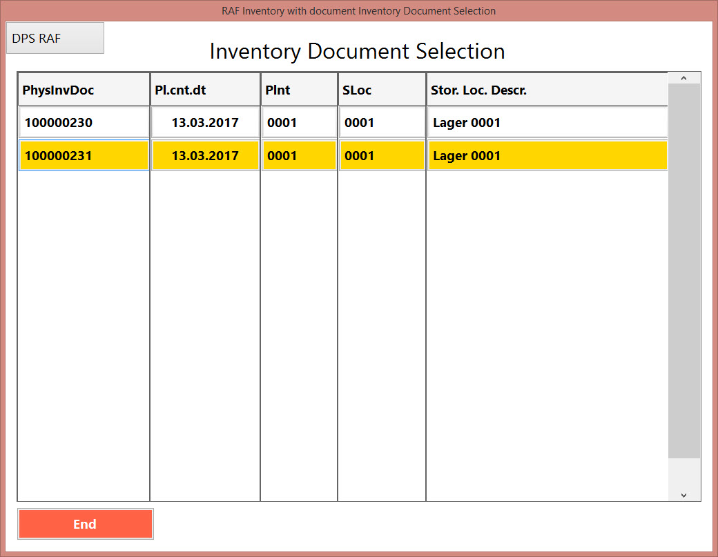Click date 13.03.2017 in first row
The width and height of the screenshot is (718, 557).
205,123
